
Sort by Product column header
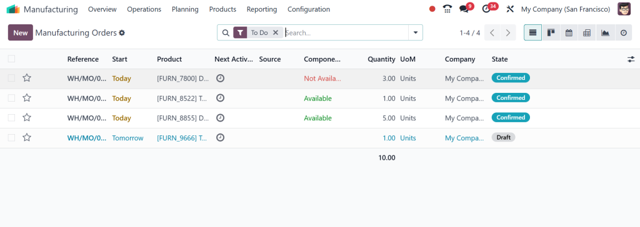[169, 59]
